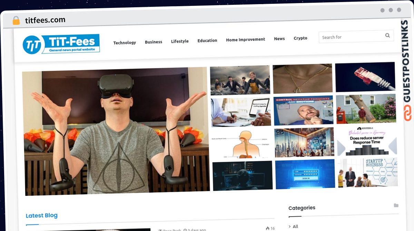Open the Technology menu item

(125, 43)
